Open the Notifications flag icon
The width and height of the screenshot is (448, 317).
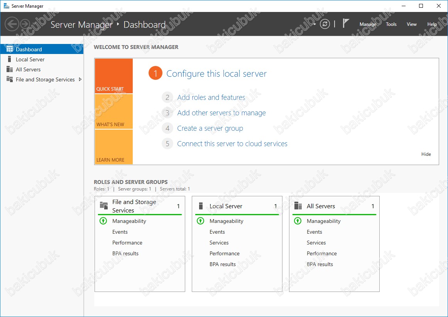[345, 24]
